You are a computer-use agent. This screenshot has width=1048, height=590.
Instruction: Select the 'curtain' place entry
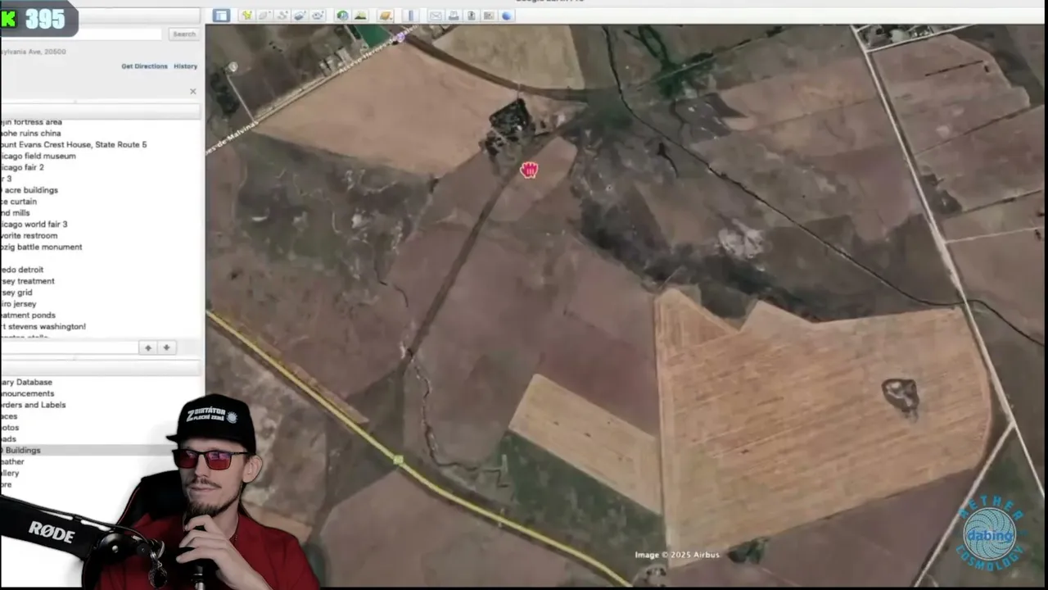click(18, 202)
